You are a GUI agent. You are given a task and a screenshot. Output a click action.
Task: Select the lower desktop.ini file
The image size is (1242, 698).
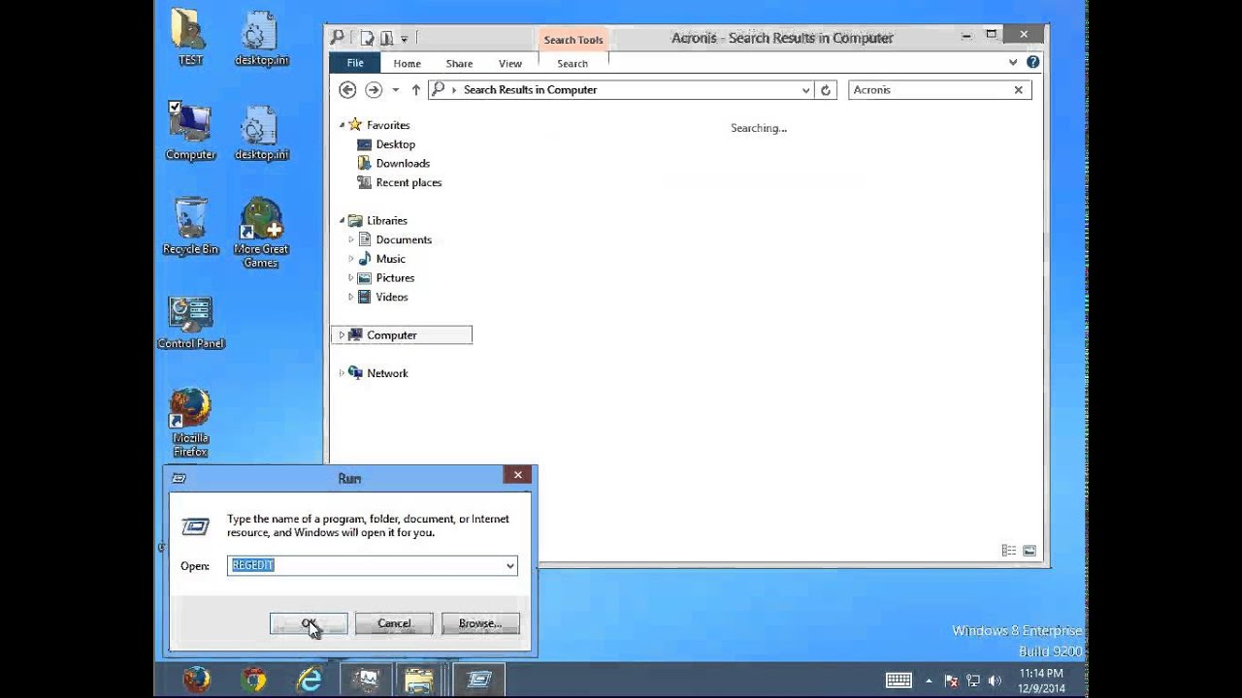261,131
